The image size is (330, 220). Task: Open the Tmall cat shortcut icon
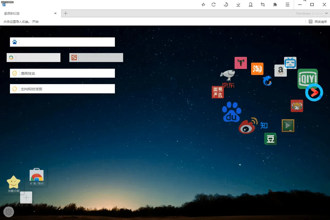[241, 63]
